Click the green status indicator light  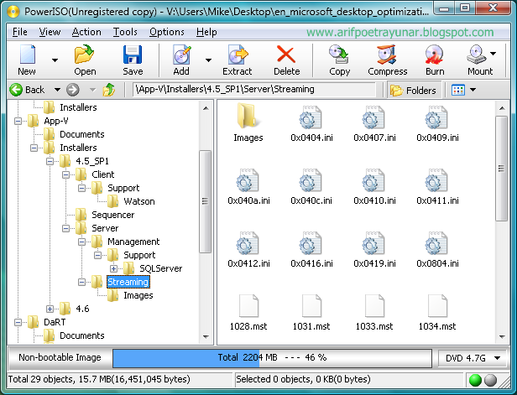pyautogui.click(x=475, y=380)
